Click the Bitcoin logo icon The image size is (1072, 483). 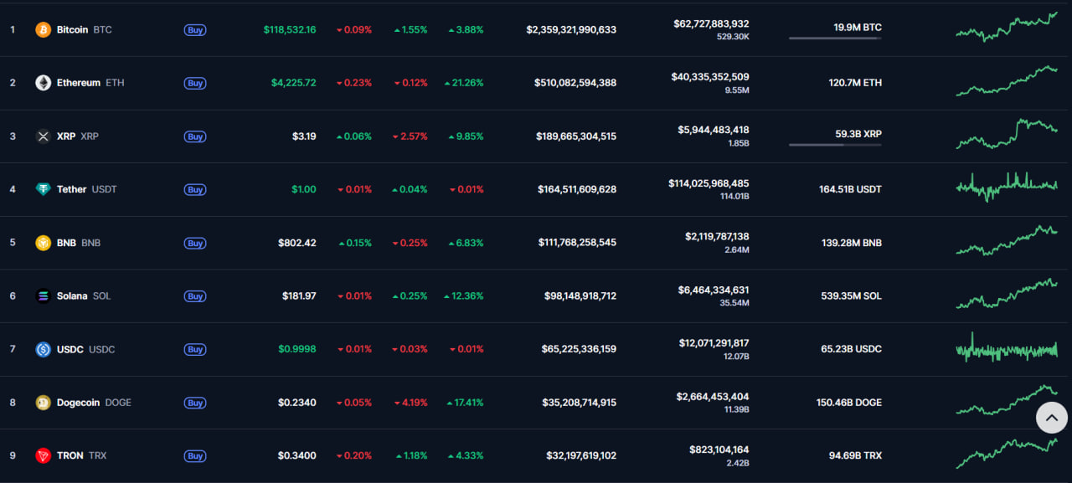click(x=43, y=30)
